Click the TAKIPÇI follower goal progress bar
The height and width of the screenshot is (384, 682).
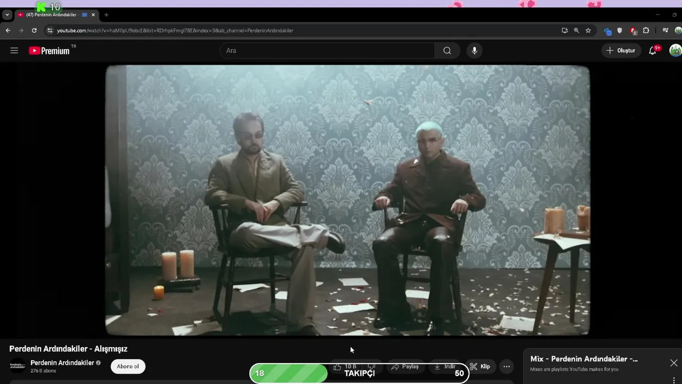[359, 373]
